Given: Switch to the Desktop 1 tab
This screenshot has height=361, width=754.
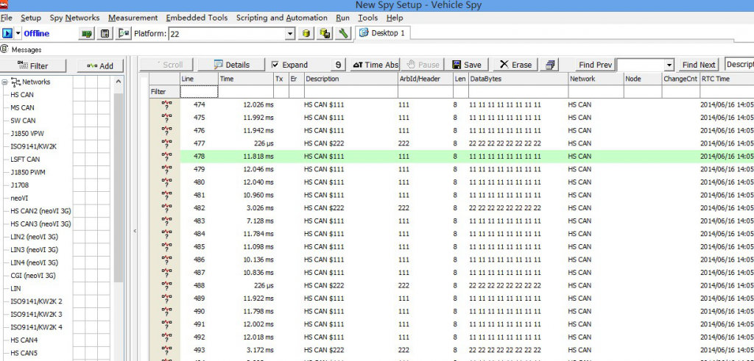Looking at the screenshot, I should (383, 33).
